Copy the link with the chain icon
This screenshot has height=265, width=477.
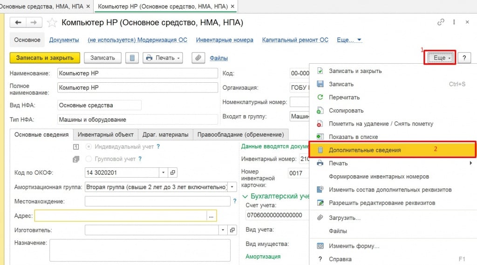[x=441, y=22]
